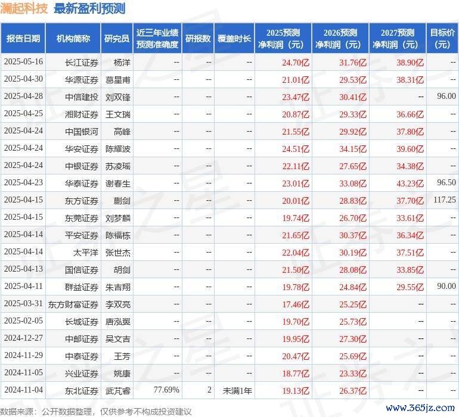Click the date 2025-03-31

23,303
